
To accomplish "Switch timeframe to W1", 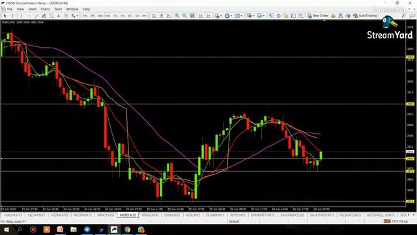I will click(137, 16).
